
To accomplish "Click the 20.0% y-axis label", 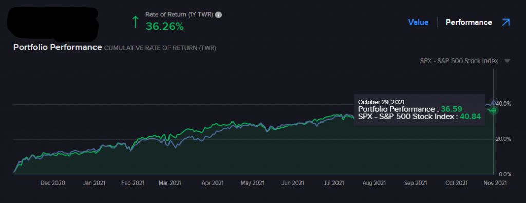I will 503,139.
